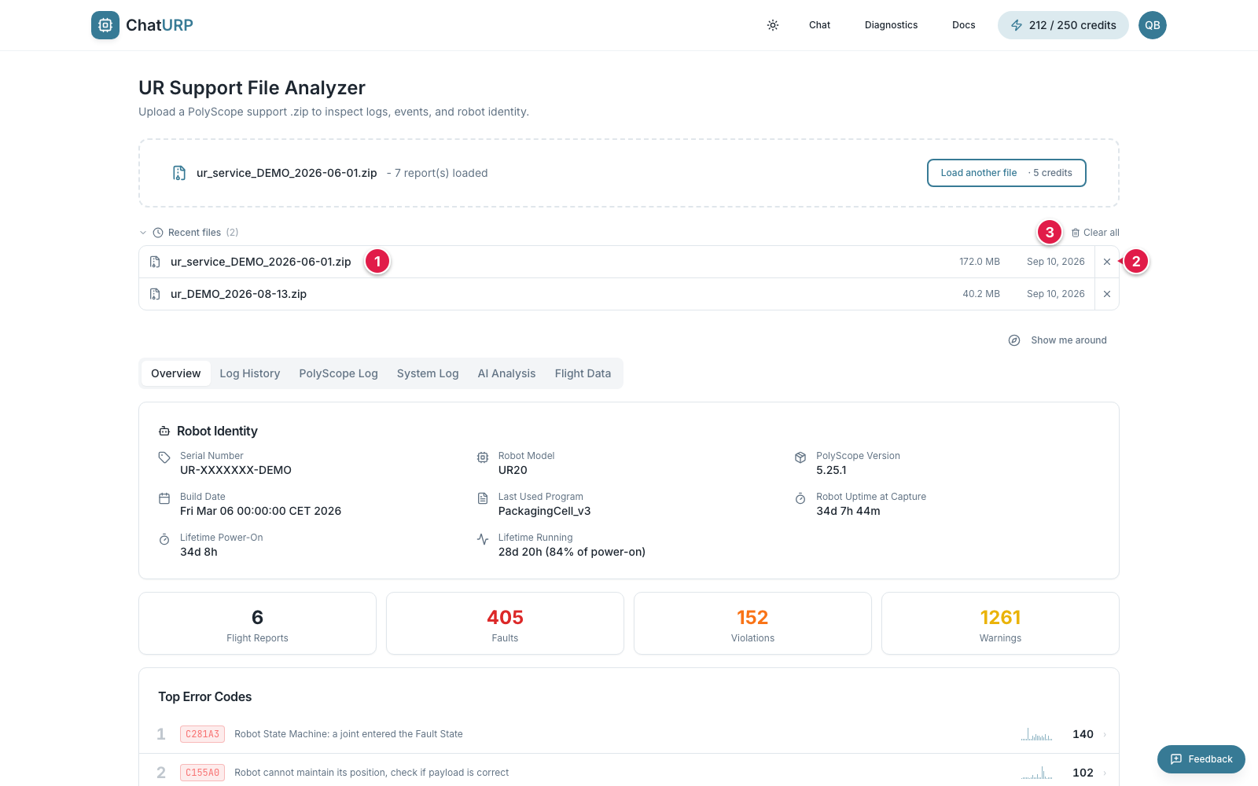
Task: Switch to the Overview tab
Action: (x=175, y=373)
